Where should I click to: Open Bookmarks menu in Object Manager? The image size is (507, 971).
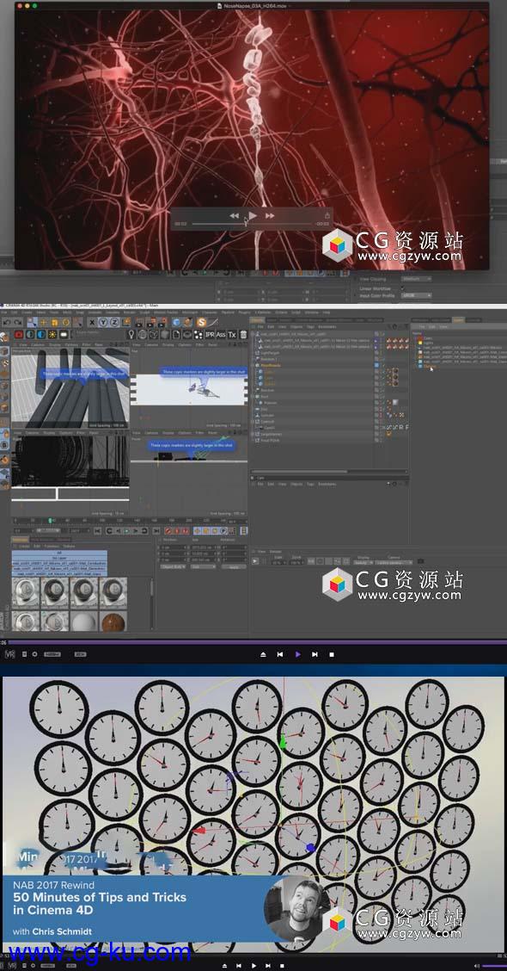pyautogui.click(x=327, y=326)
